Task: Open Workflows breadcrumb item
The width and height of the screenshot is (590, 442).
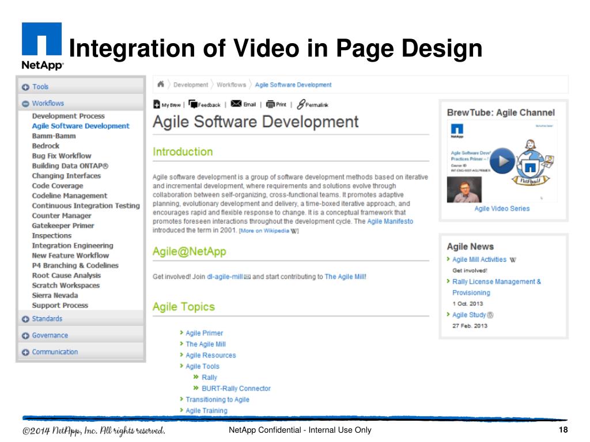Action: click(x=231, y=85)
